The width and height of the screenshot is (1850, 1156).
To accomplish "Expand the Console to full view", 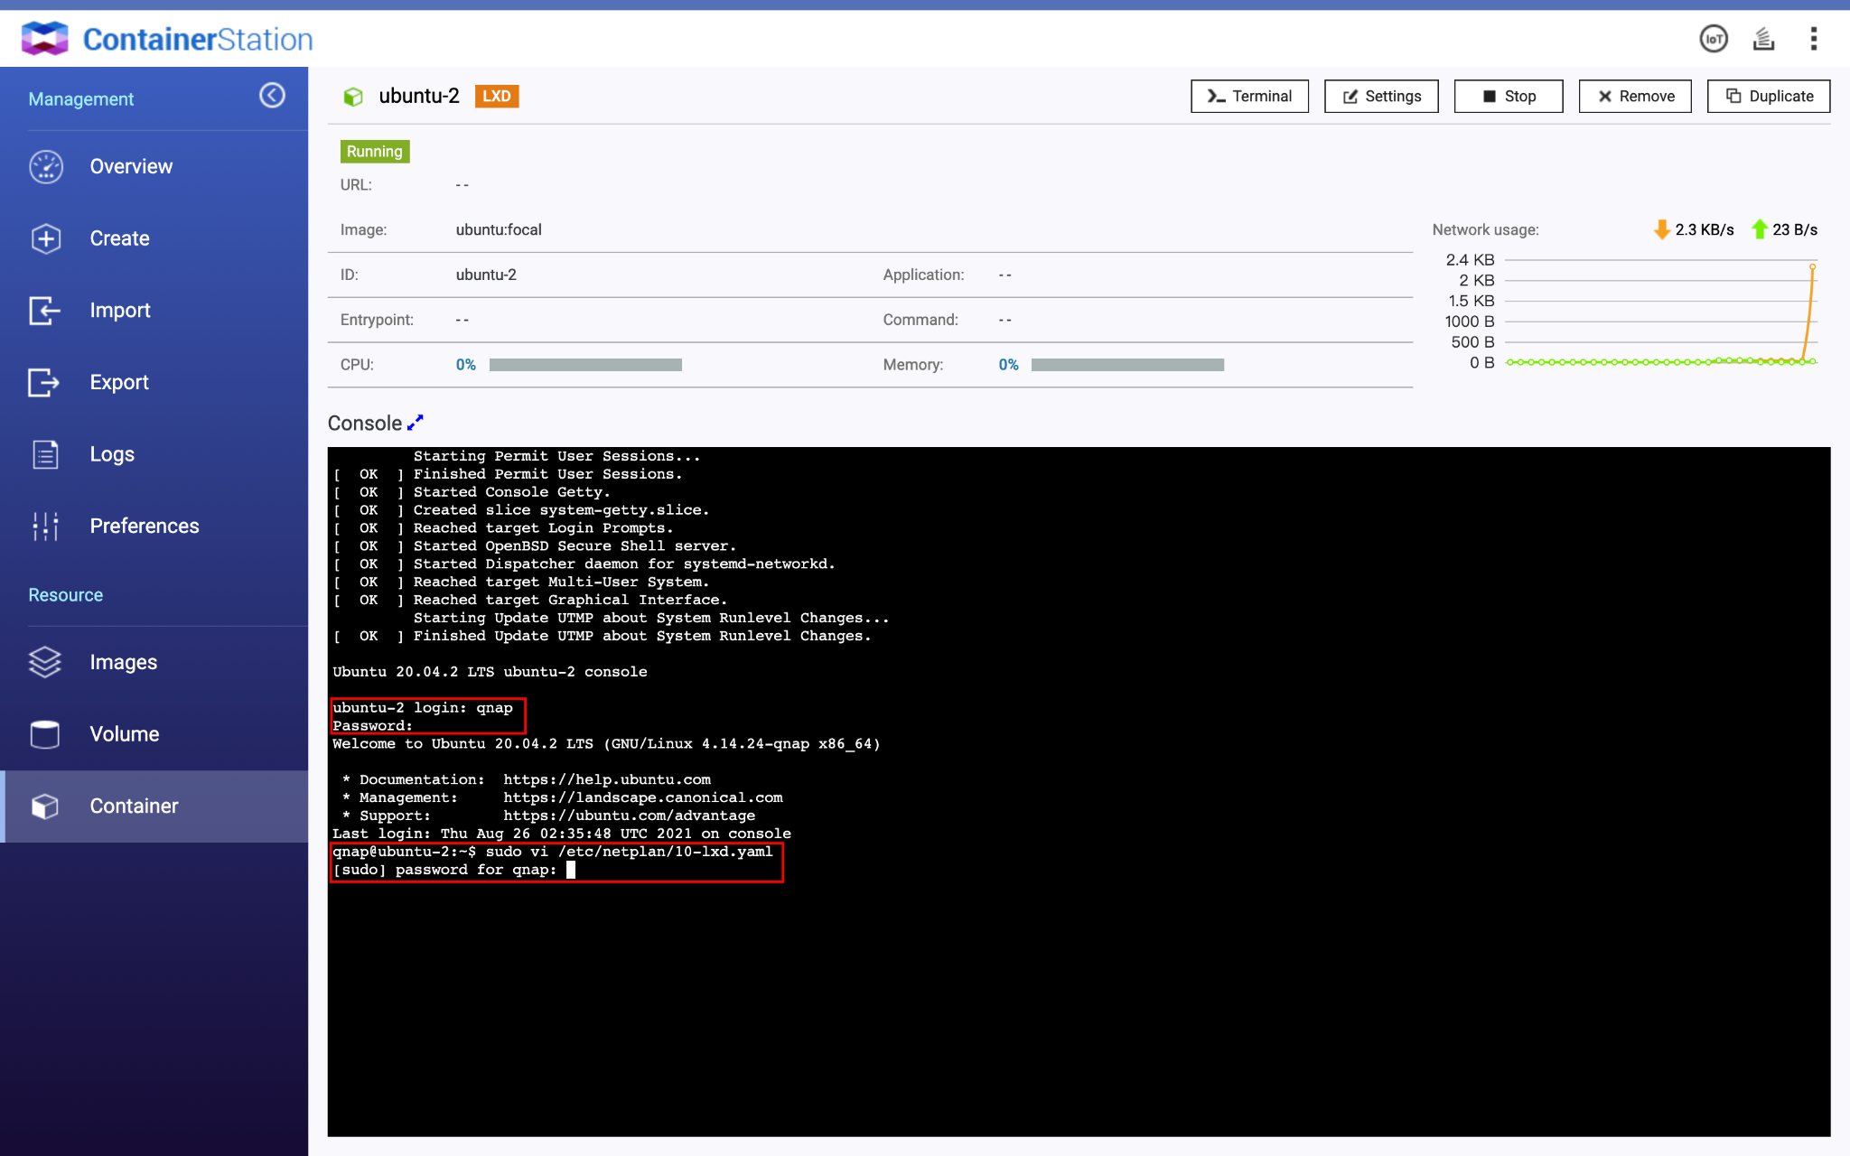I will coord(416,423).
